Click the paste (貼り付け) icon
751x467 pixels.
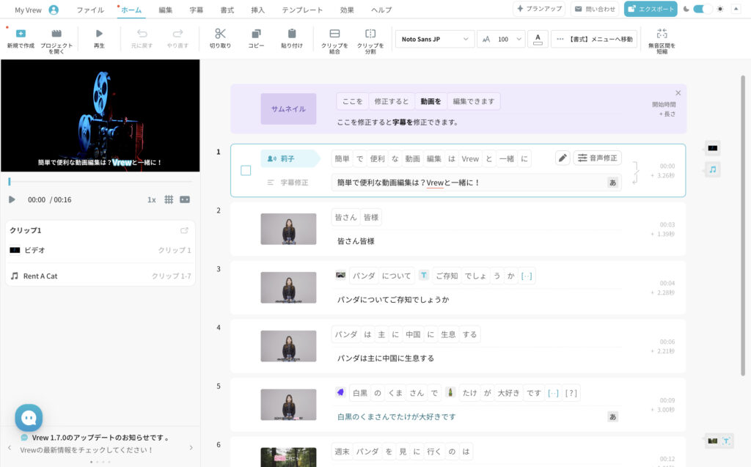[x=292, y=34]
